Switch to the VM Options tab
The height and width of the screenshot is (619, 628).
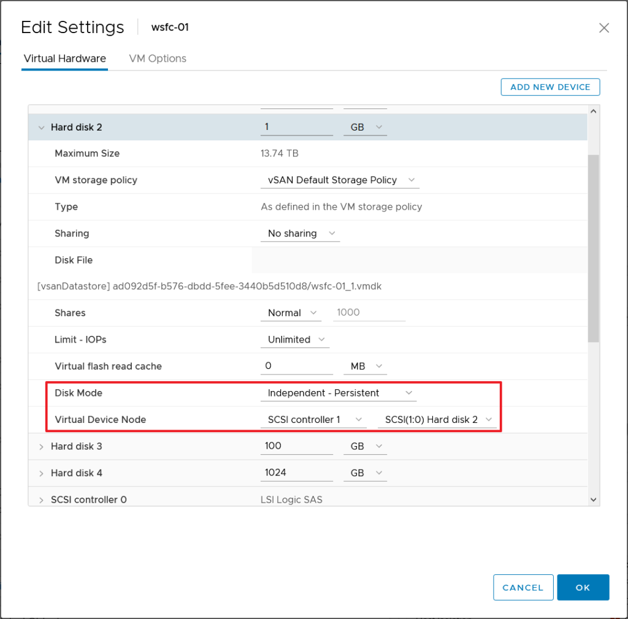[x=158, y=59]
